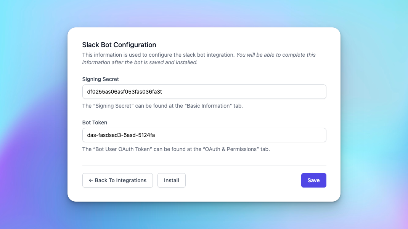Click empty card space between Install and Save
Screen dimensions: 408x229
243,180
